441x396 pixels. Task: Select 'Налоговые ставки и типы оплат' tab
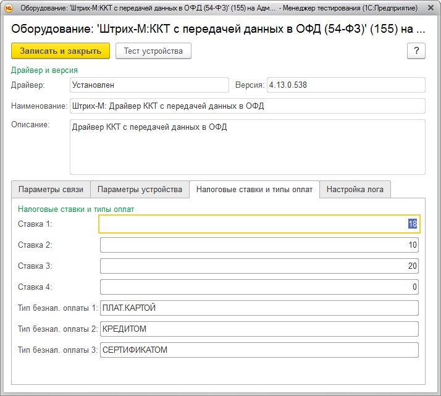(254, 189)
